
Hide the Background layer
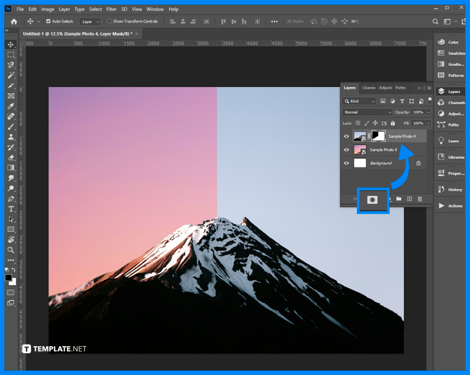pos(347,163)
